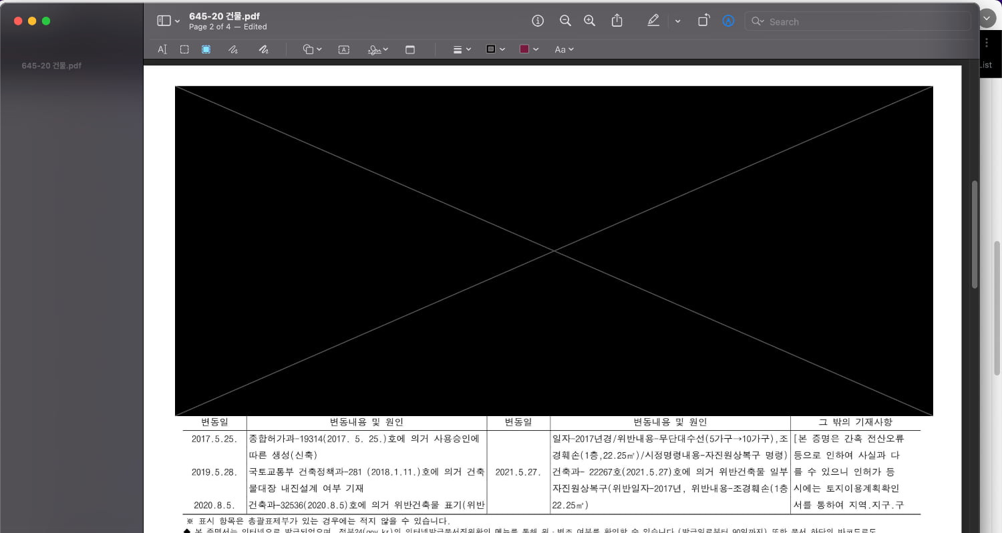Screen dimensions: 1002x533
Task: Rotate the page with the Rotate icon
Action: (x=703, y=21)
